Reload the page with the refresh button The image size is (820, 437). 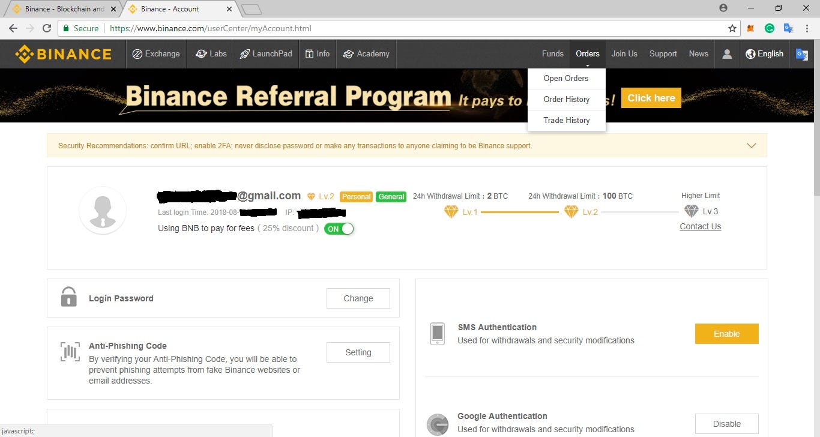pos(47,28)
